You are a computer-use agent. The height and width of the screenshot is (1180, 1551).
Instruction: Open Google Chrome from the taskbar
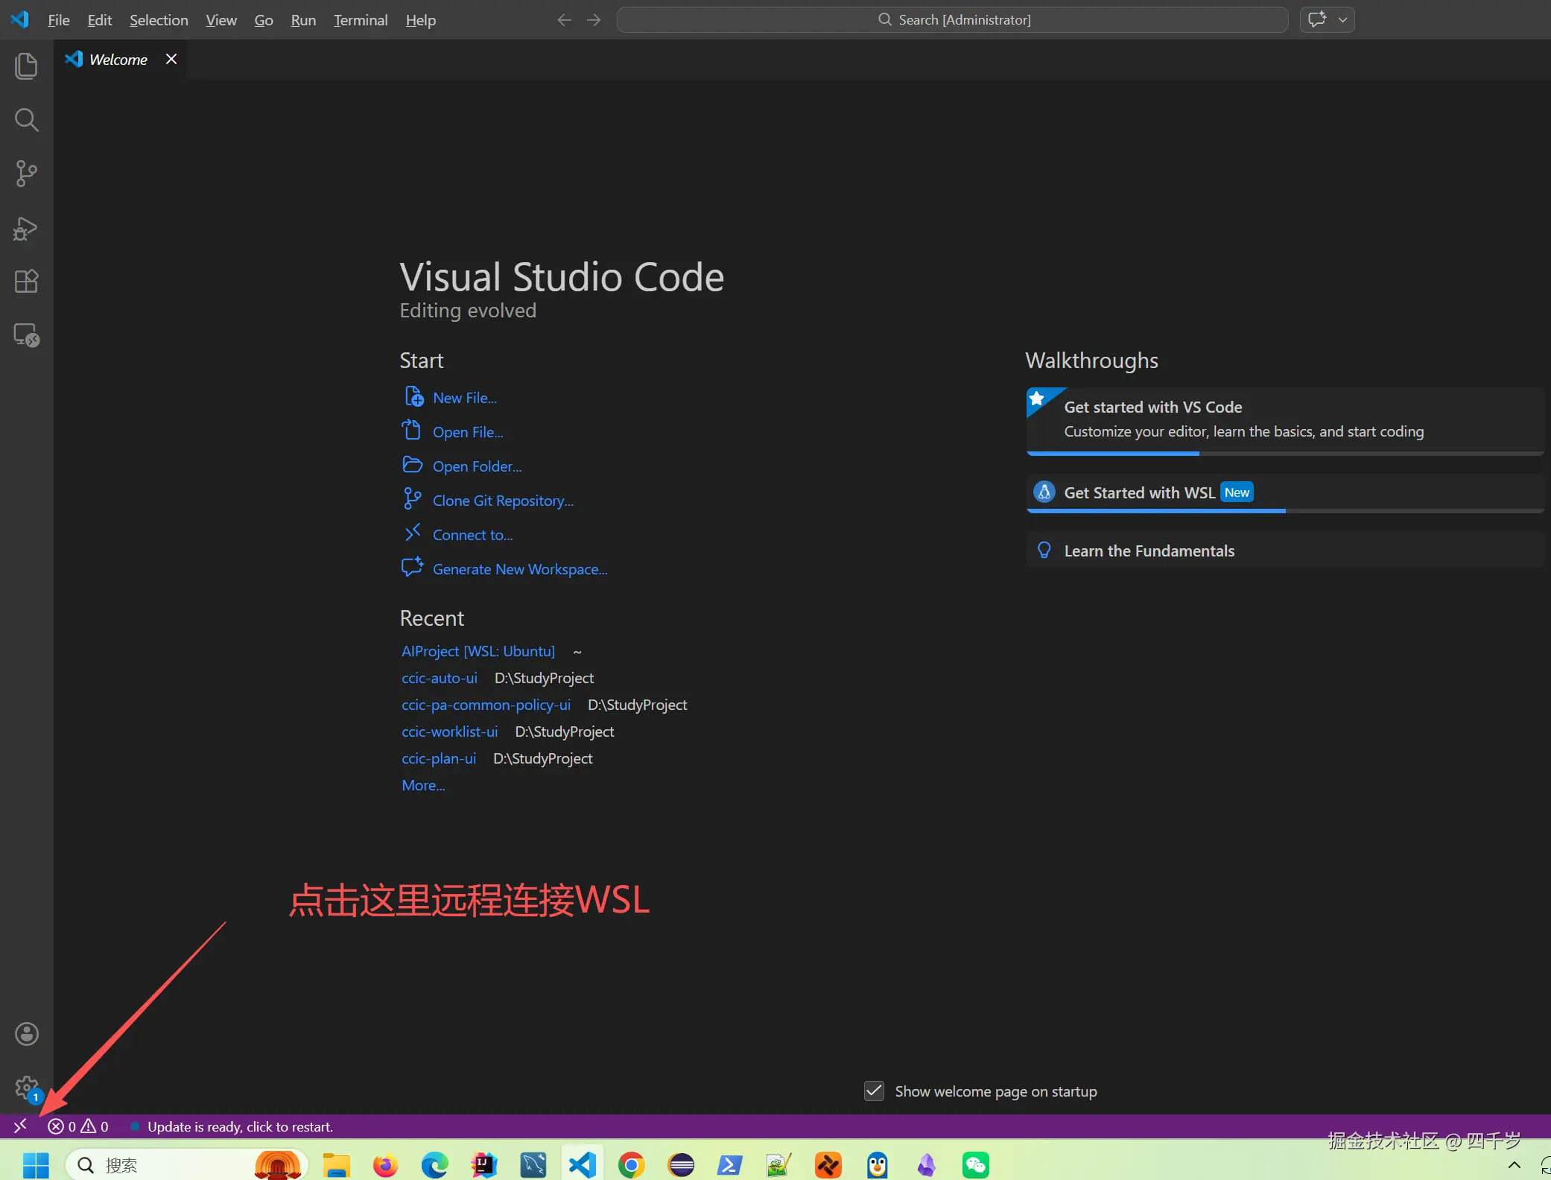(630, 1164)
